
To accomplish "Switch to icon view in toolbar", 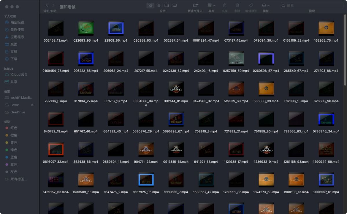I will coord(150,5).
